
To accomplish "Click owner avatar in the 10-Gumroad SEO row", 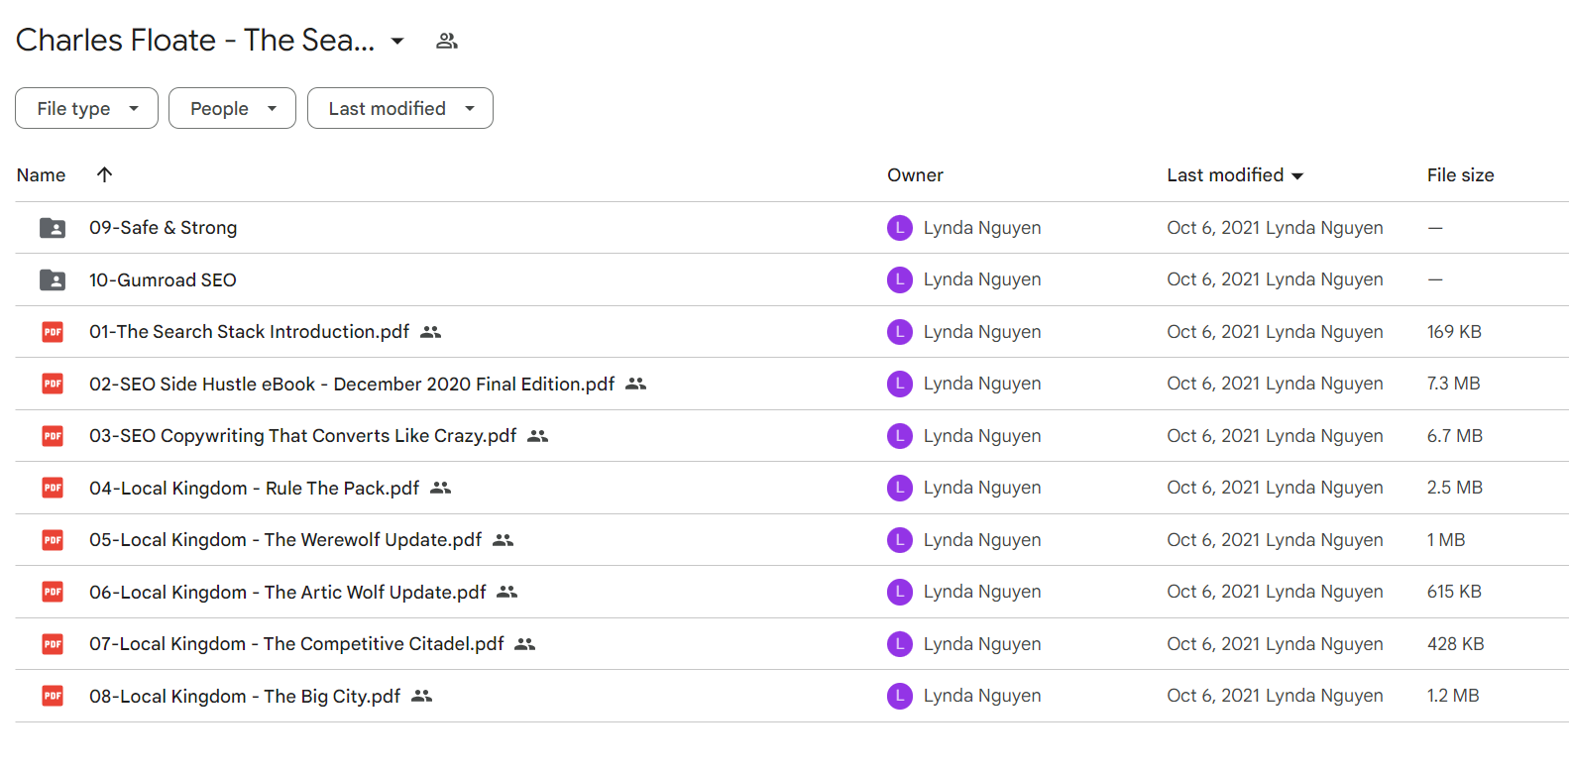I will [899, 279].
